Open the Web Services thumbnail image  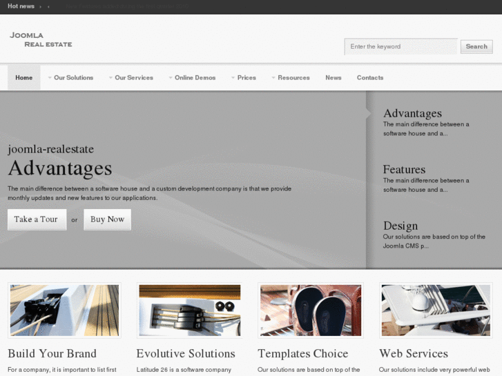coord(436,310)
